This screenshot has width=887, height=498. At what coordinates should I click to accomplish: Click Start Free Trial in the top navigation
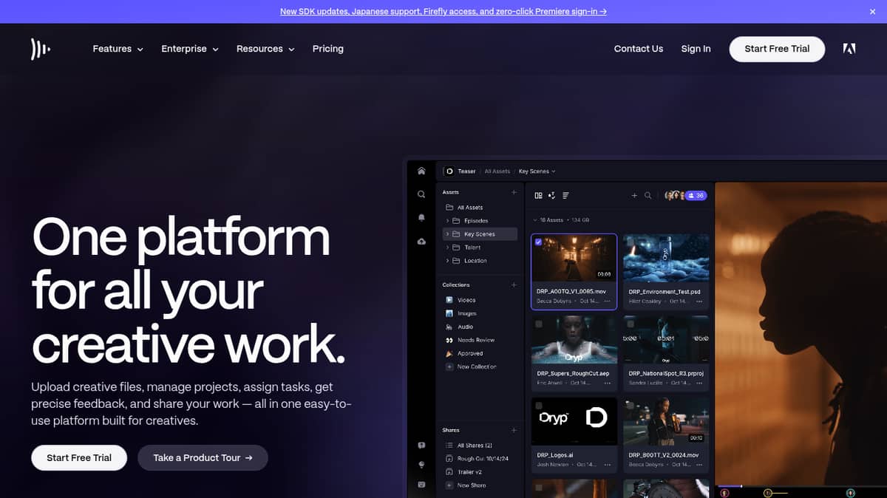tap(777, 49)
